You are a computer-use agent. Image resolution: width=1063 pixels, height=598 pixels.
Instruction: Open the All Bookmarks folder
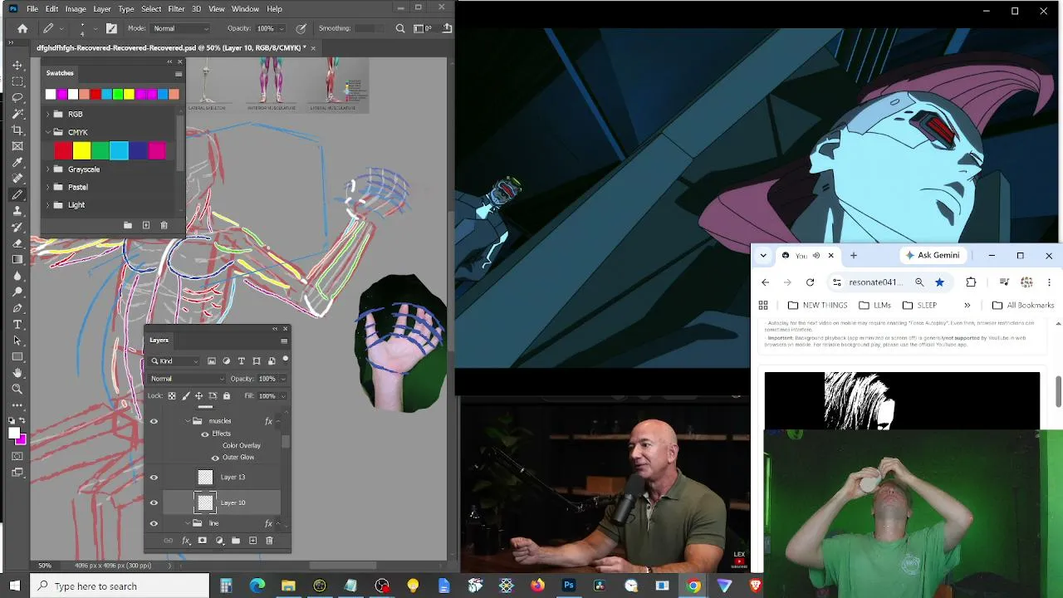[x=1023, y=305]
